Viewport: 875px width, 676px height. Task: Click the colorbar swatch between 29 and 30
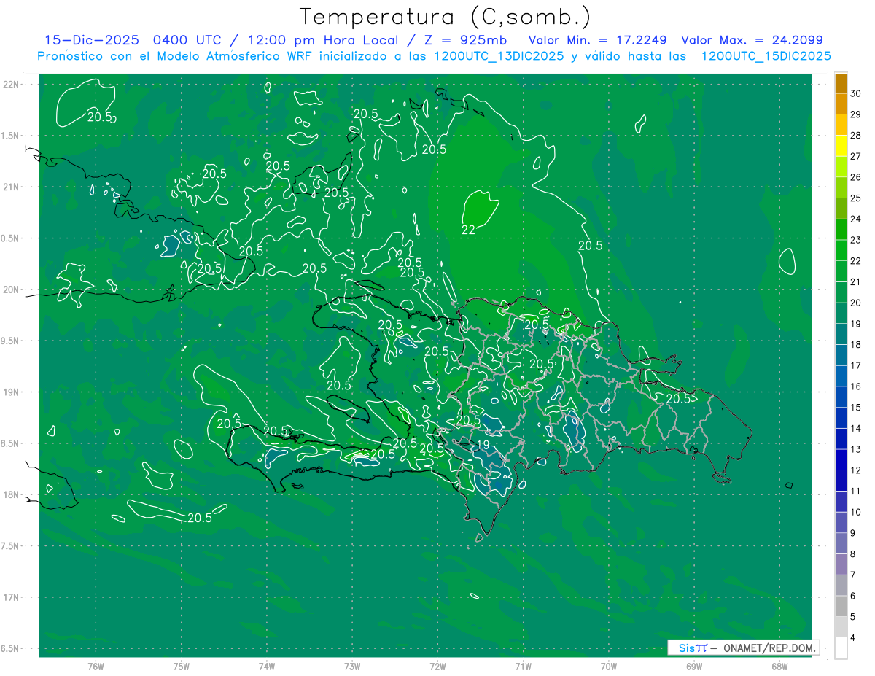[841, 104]
